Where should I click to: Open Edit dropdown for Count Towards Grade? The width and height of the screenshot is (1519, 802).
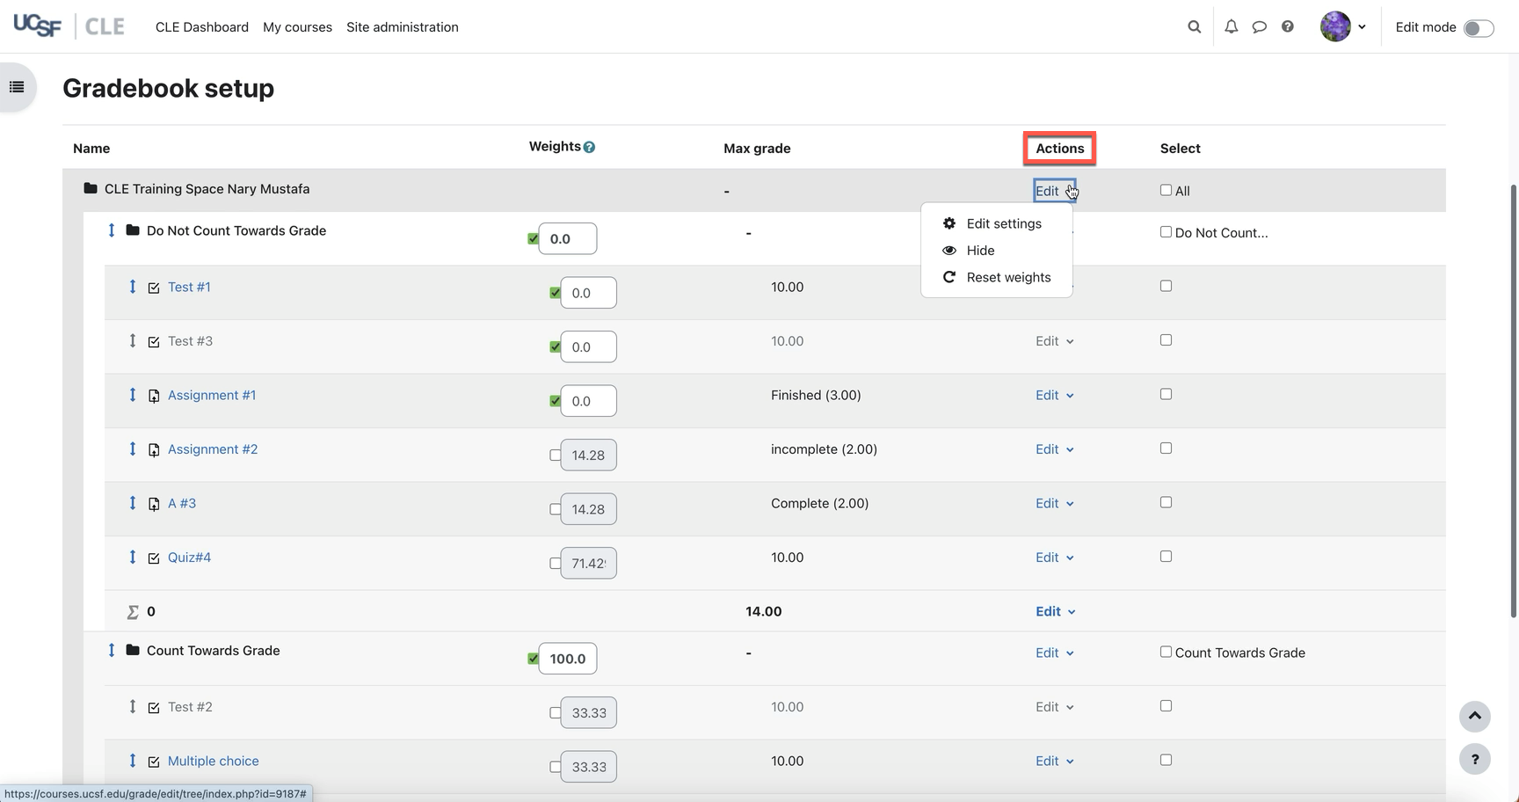coord(1055,653)
